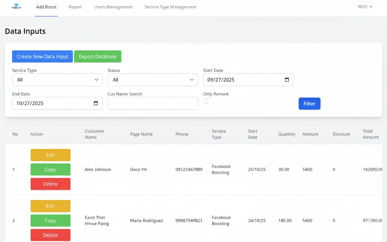Viewport: 387px width, 242px height.
Task: Focus the Cus Name Search field
Action: (153, 103)
